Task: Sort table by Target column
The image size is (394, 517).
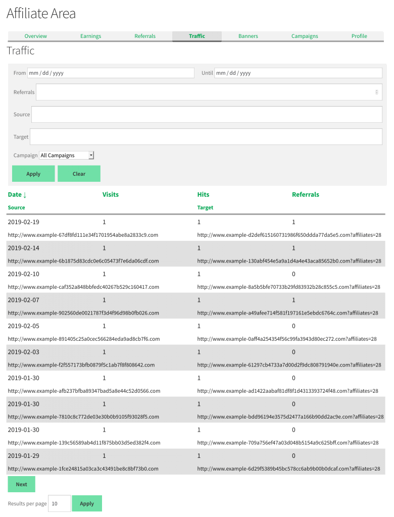Action: 205,208
